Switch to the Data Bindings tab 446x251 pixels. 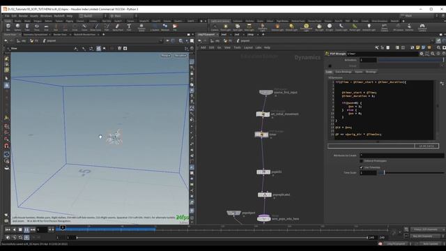tap(344, 72)
